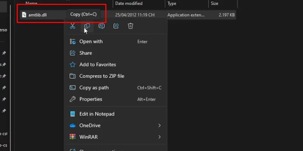This screenshot has height=151, width=303.
Task: Click the Share arrow icon in the top icon row
Action: point(116,26)
